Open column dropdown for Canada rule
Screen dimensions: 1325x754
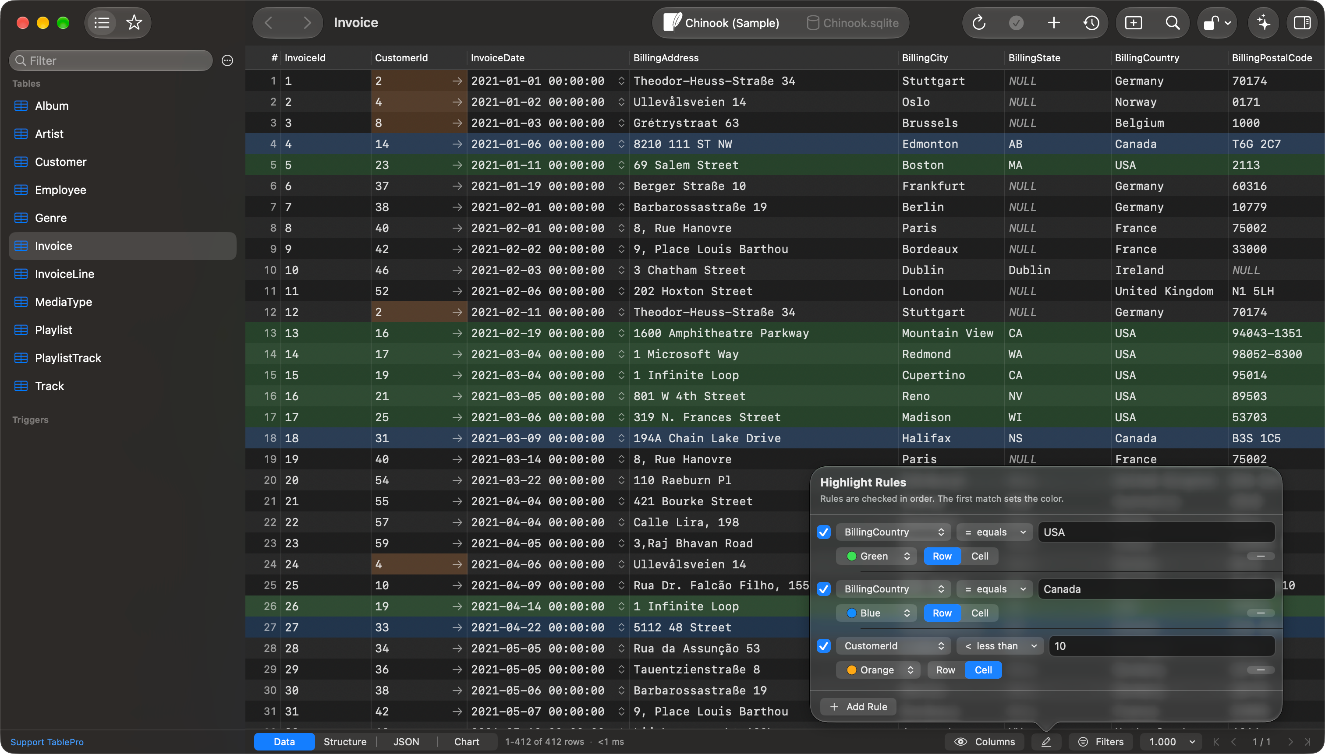point(893,589)
